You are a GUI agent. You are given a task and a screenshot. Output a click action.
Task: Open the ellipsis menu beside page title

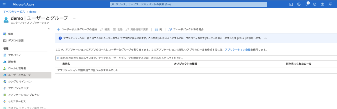(74, 18)
